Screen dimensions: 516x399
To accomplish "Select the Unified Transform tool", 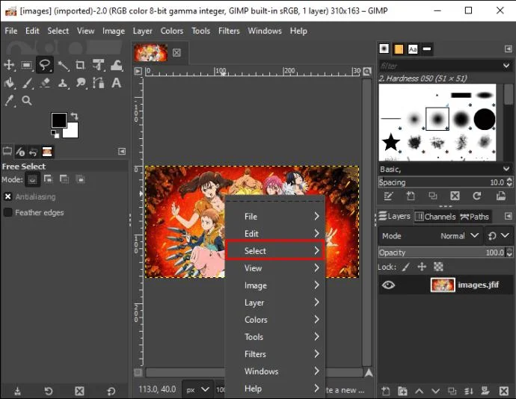I will point(98,65).
